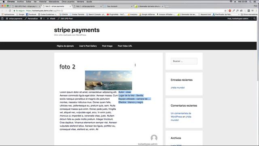This screenshot has height=146, width=259.
Task: Open the Archivo menu
Action: pyautogui.click(x=20, y=2)
